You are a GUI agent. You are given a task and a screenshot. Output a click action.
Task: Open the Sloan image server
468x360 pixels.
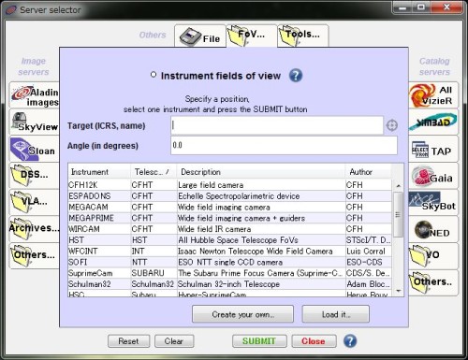35,149
